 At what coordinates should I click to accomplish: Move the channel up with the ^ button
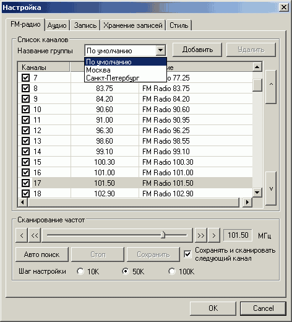click(x=271, y=87)
